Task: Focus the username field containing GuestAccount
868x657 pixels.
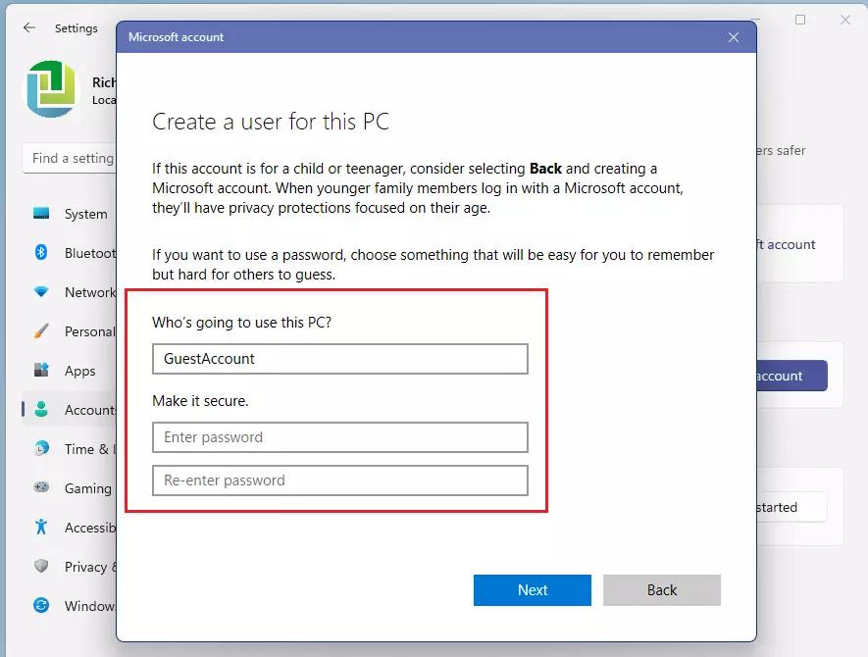Action: click(x=339, y=359)
